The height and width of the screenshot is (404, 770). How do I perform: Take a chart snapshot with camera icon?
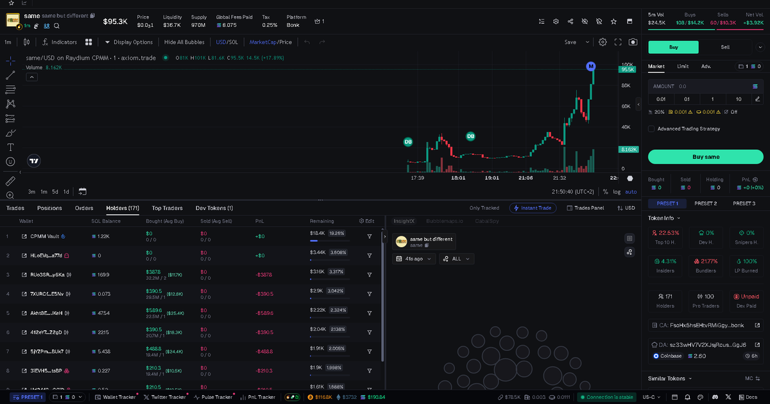click(x=633, y=42)
